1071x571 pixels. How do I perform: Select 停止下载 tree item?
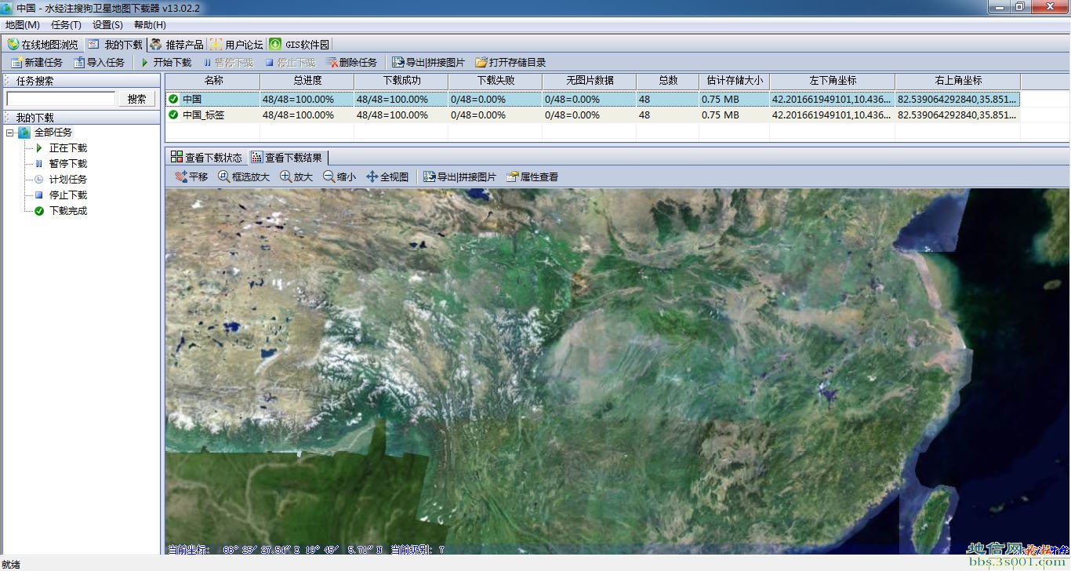[68, 195]
